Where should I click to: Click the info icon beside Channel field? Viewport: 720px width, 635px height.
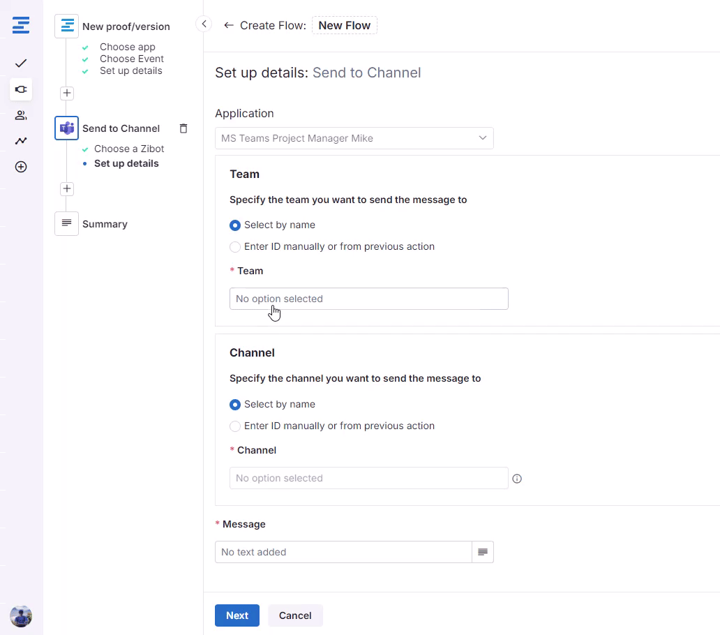click(517, 479)
